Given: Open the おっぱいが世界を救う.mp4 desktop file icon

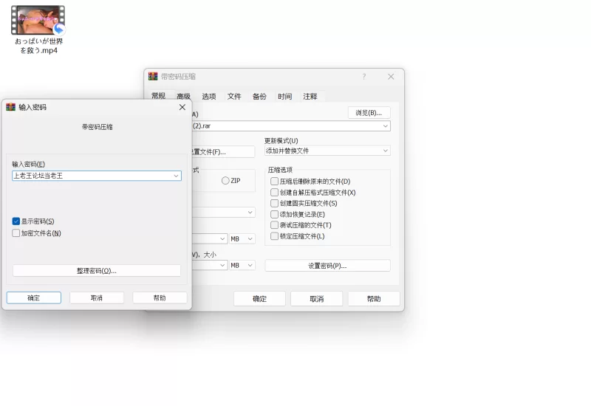Looking at the screenshot, I should tap(38, 22).
